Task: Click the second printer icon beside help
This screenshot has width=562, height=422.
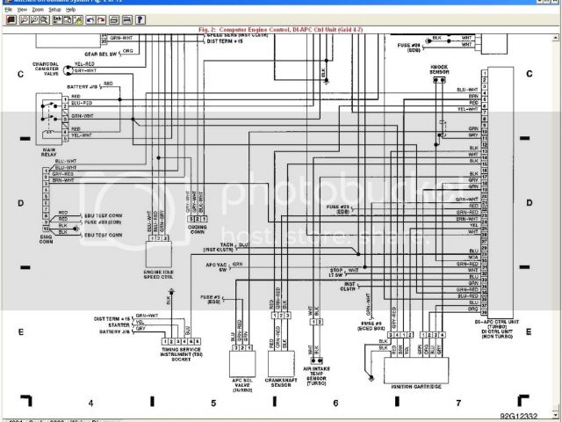Action: 126,20
